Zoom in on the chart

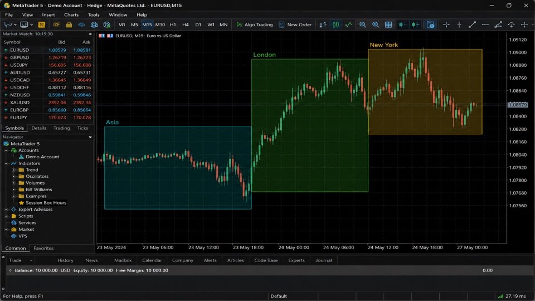363,25
